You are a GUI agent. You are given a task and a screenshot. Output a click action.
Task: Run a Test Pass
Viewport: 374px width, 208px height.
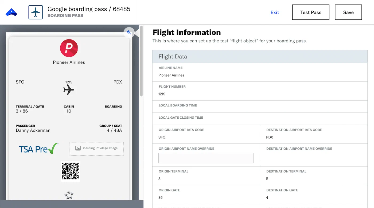point(310,12)
